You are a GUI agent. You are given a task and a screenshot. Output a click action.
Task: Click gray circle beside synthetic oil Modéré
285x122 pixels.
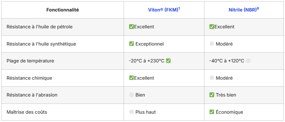tap(212, 44)
